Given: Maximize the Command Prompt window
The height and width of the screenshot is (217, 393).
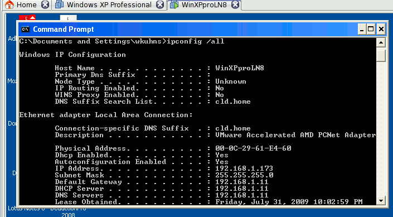Looking at the screenshot, I should coord(371,30).
